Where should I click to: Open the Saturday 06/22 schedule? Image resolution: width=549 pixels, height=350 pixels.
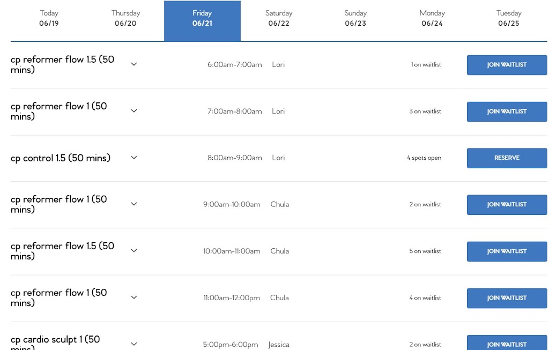[279, 18]
